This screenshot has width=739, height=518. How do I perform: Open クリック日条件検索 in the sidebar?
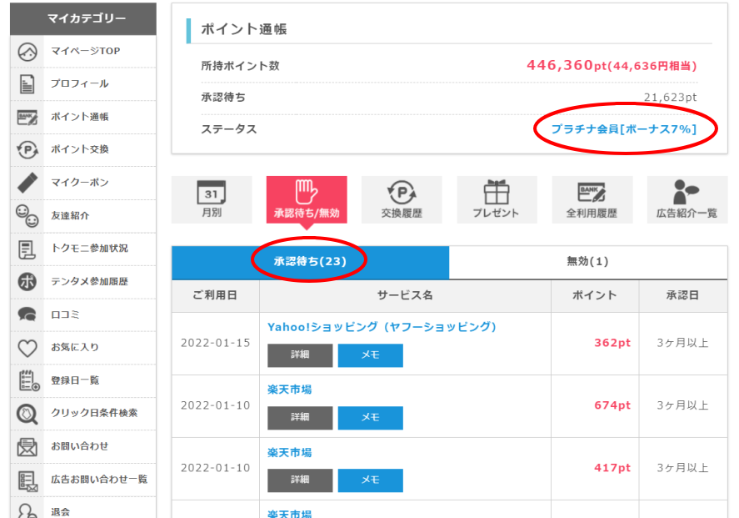pyautogui.click(x=94, y=413)
